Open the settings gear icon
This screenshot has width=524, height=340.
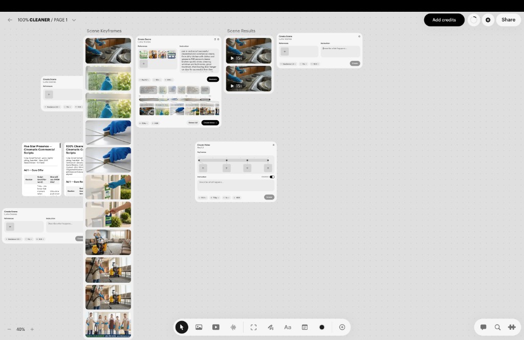(488, 20)
